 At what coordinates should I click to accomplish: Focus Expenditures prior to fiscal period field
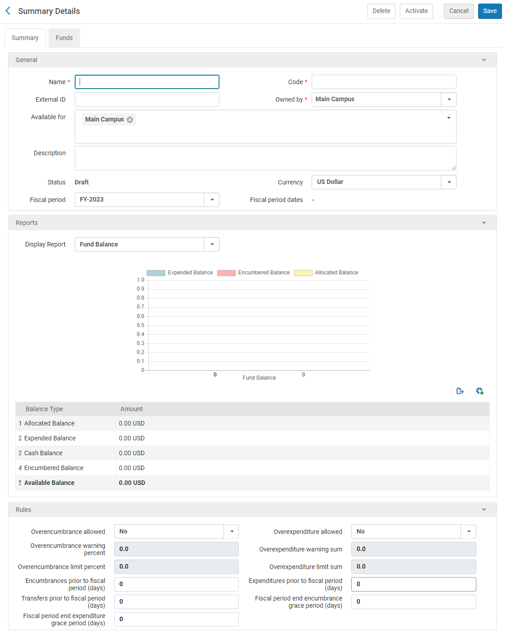click(414, 584)
